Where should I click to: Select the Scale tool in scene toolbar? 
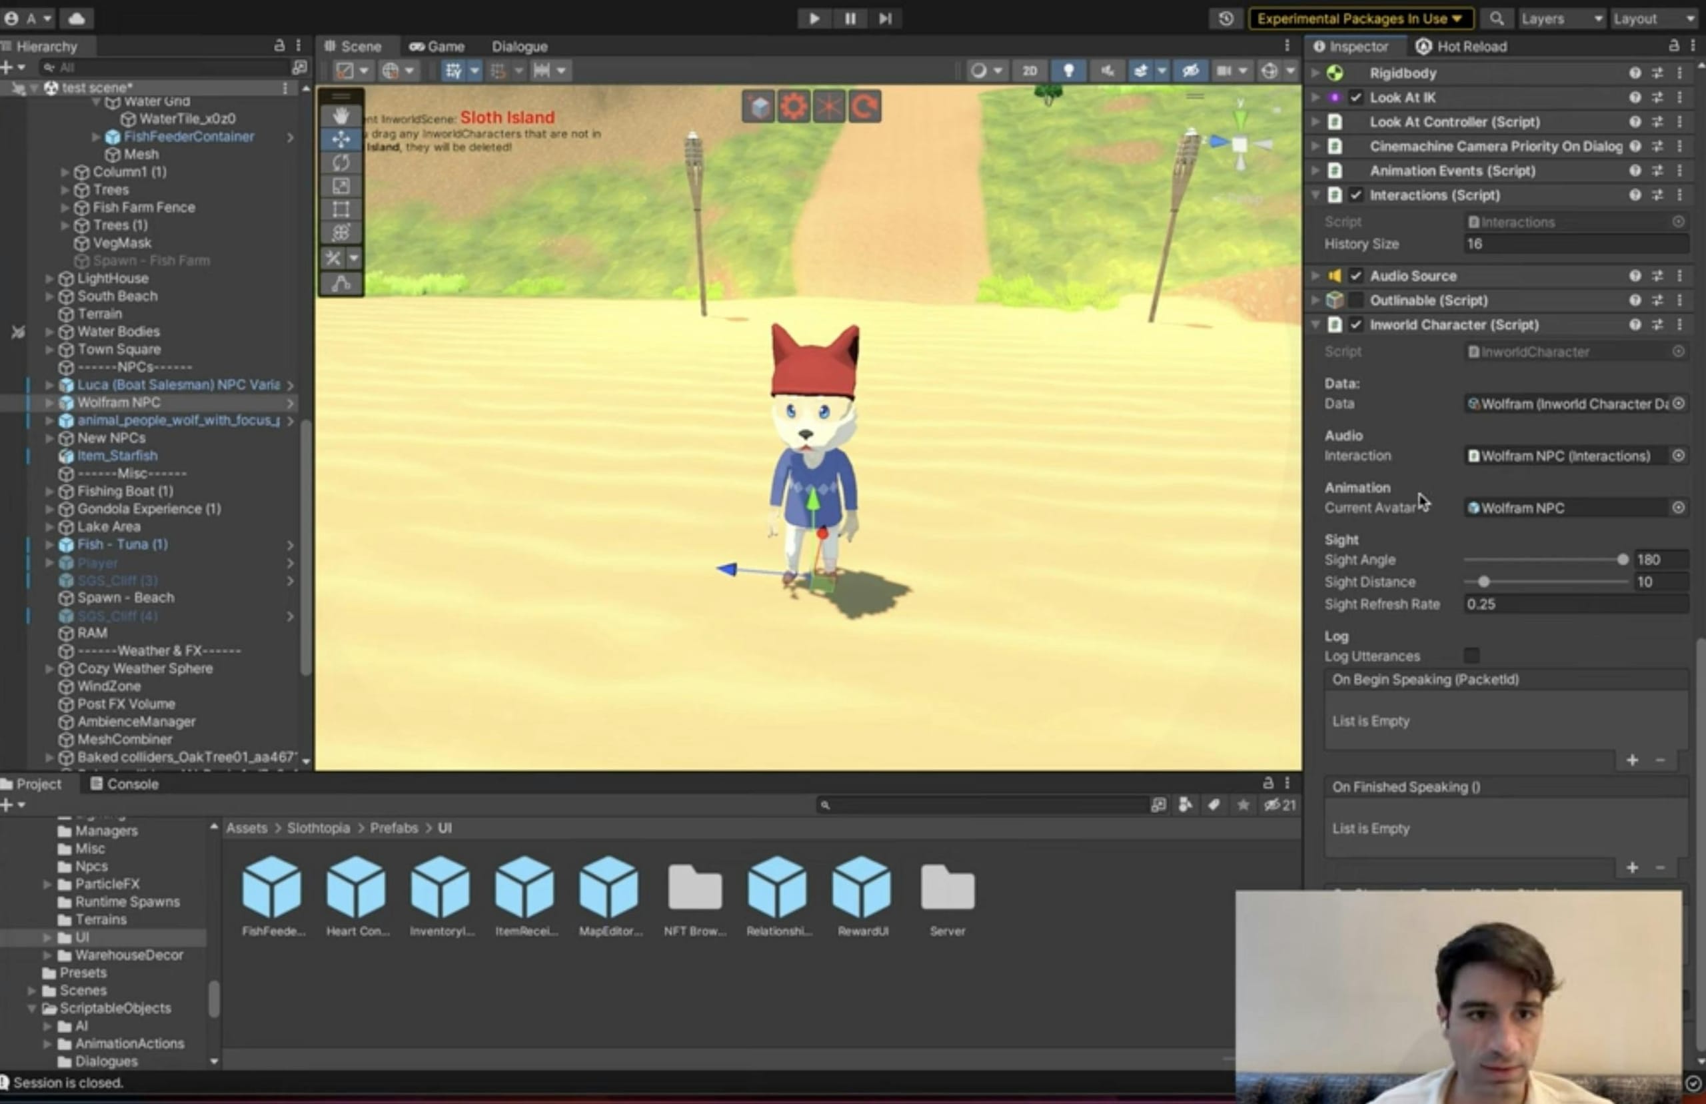[341, 187]
